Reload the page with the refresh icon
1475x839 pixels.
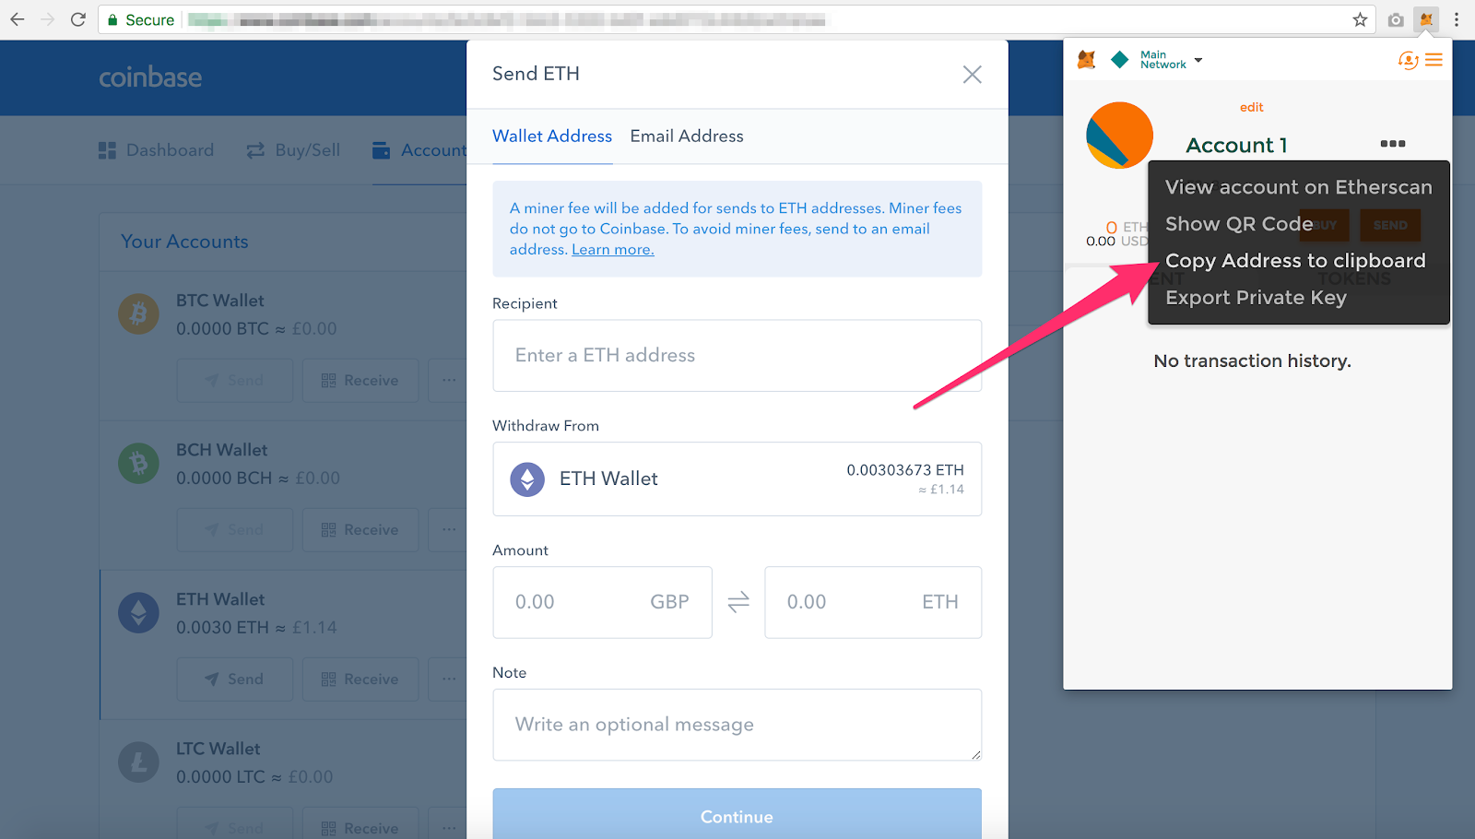click(x=78, y=19)
